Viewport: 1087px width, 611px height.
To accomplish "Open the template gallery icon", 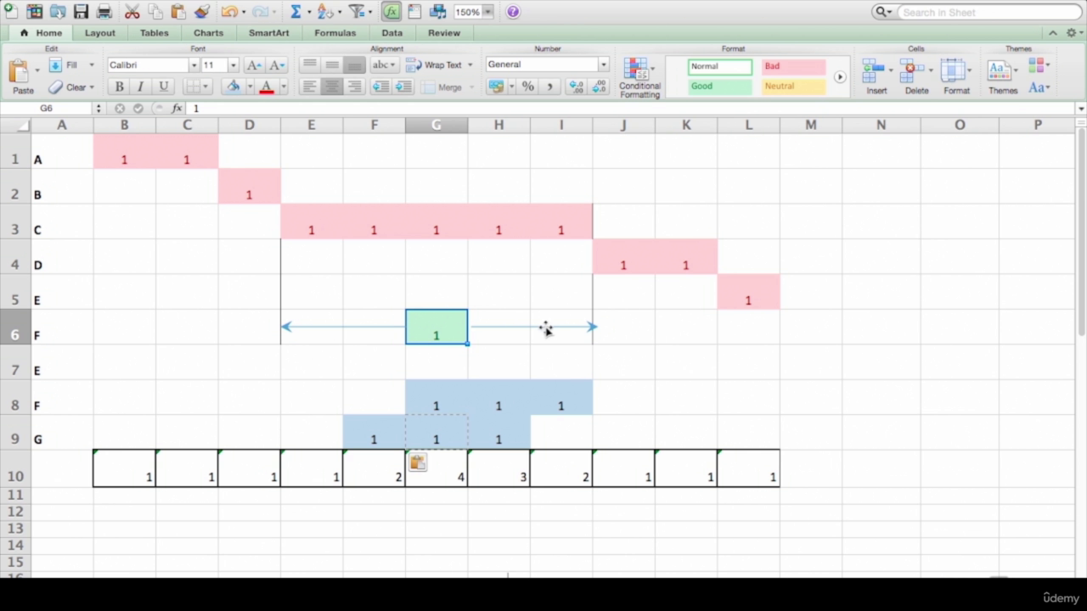I will 35,11.
